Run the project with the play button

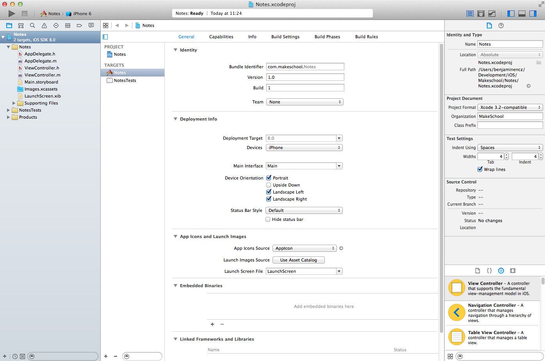12,14
